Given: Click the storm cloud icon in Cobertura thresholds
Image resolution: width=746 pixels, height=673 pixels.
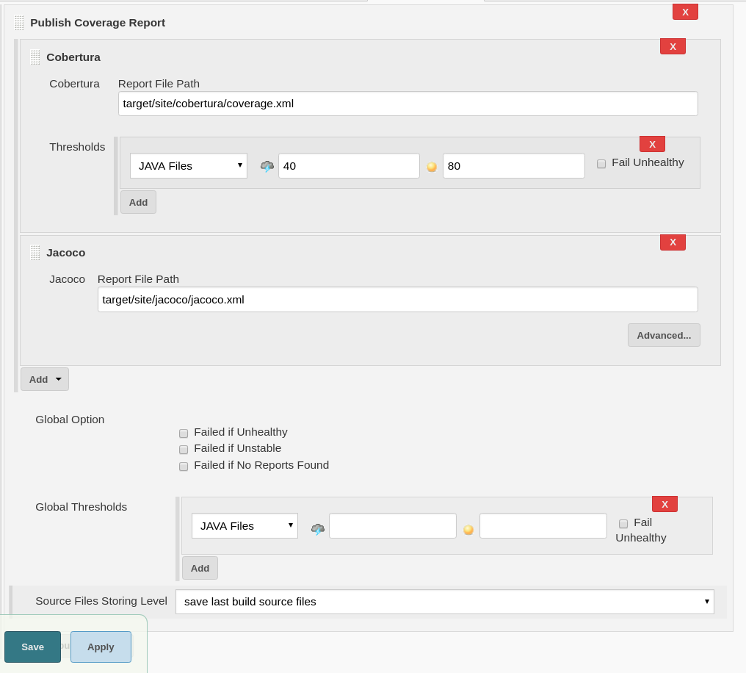Looking at the screenshot, I should [267, 166].
